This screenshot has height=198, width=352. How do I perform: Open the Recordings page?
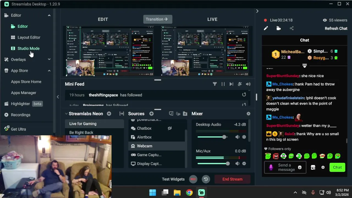[x=21, y=115]
